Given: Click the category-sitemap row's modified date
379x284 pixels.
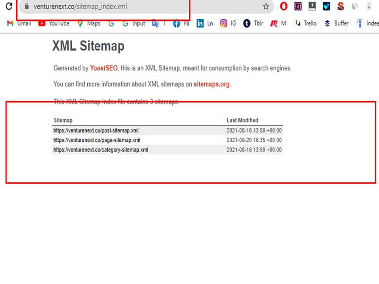Looking at the screenshot, I should click(x=254, y=150).
